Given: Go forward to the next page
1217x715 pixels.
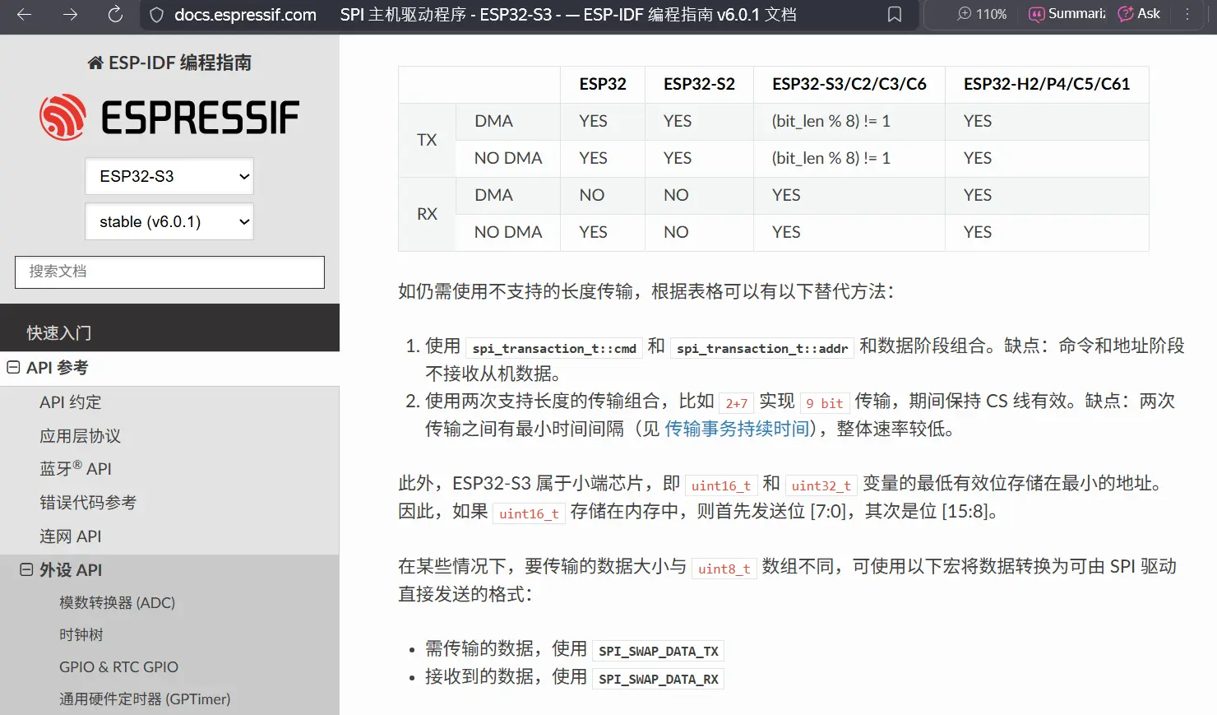Looking at the screenshot, I should click(70, 14).
